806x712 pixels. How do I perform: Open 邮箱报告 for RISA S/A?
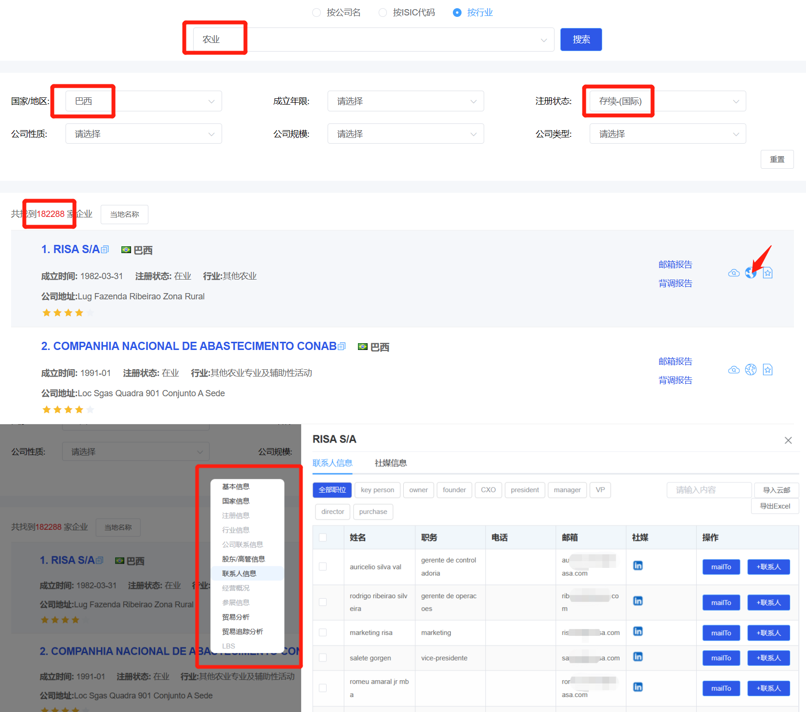675,265
